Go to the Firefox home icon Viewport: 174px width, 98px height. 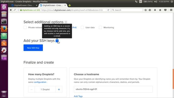160,10
